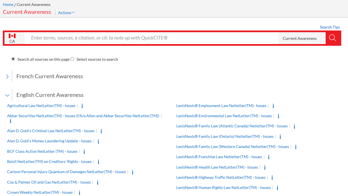Open LexisNexis Health Law NetLetter link
The height and width of the screenshot is (196, 348).
(x=217, y=167)
